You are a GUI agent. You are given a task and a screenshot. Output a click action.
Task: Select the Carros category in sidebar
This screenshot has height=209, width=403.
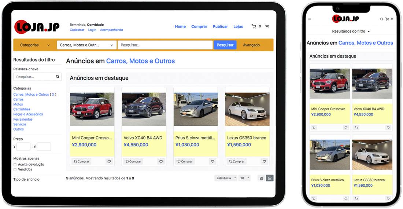pos(18,99)
